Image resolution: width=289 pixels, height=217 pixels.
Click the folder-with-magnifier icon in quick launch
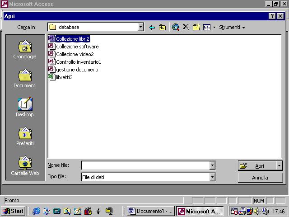(67, 211)
